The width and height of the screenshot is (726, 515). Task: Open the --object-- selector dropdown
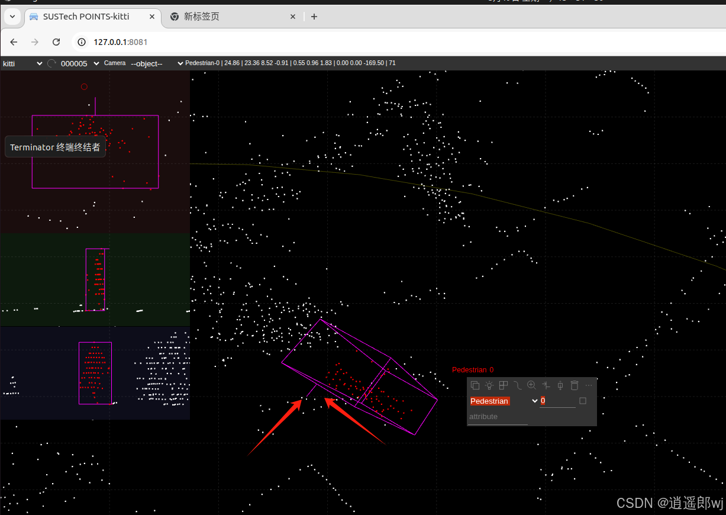pos(157,63)
